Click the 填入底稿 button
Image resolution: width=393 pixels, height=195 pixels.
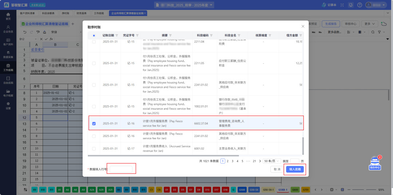[x=294, y=169]
